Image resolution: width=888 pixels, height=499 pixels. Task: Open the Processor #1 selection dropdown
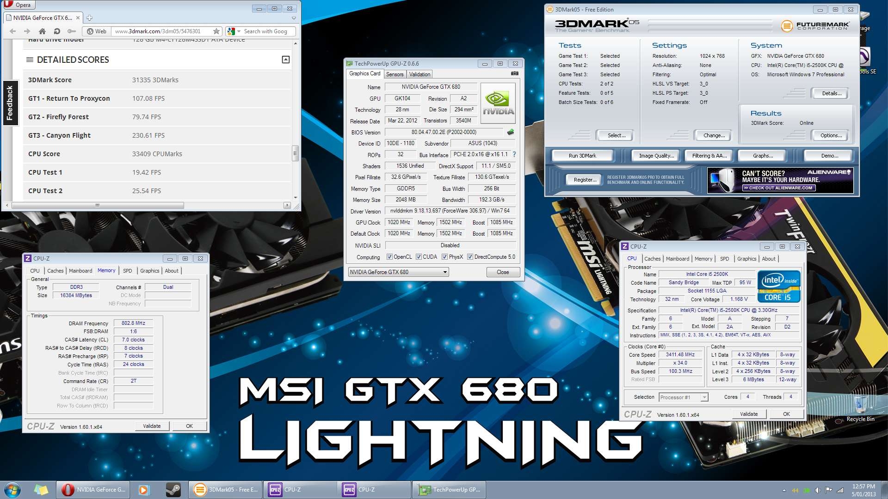(x=683, y=397)
